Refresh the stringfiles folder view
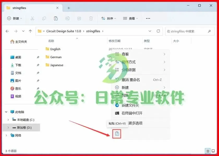 (158, 31)
